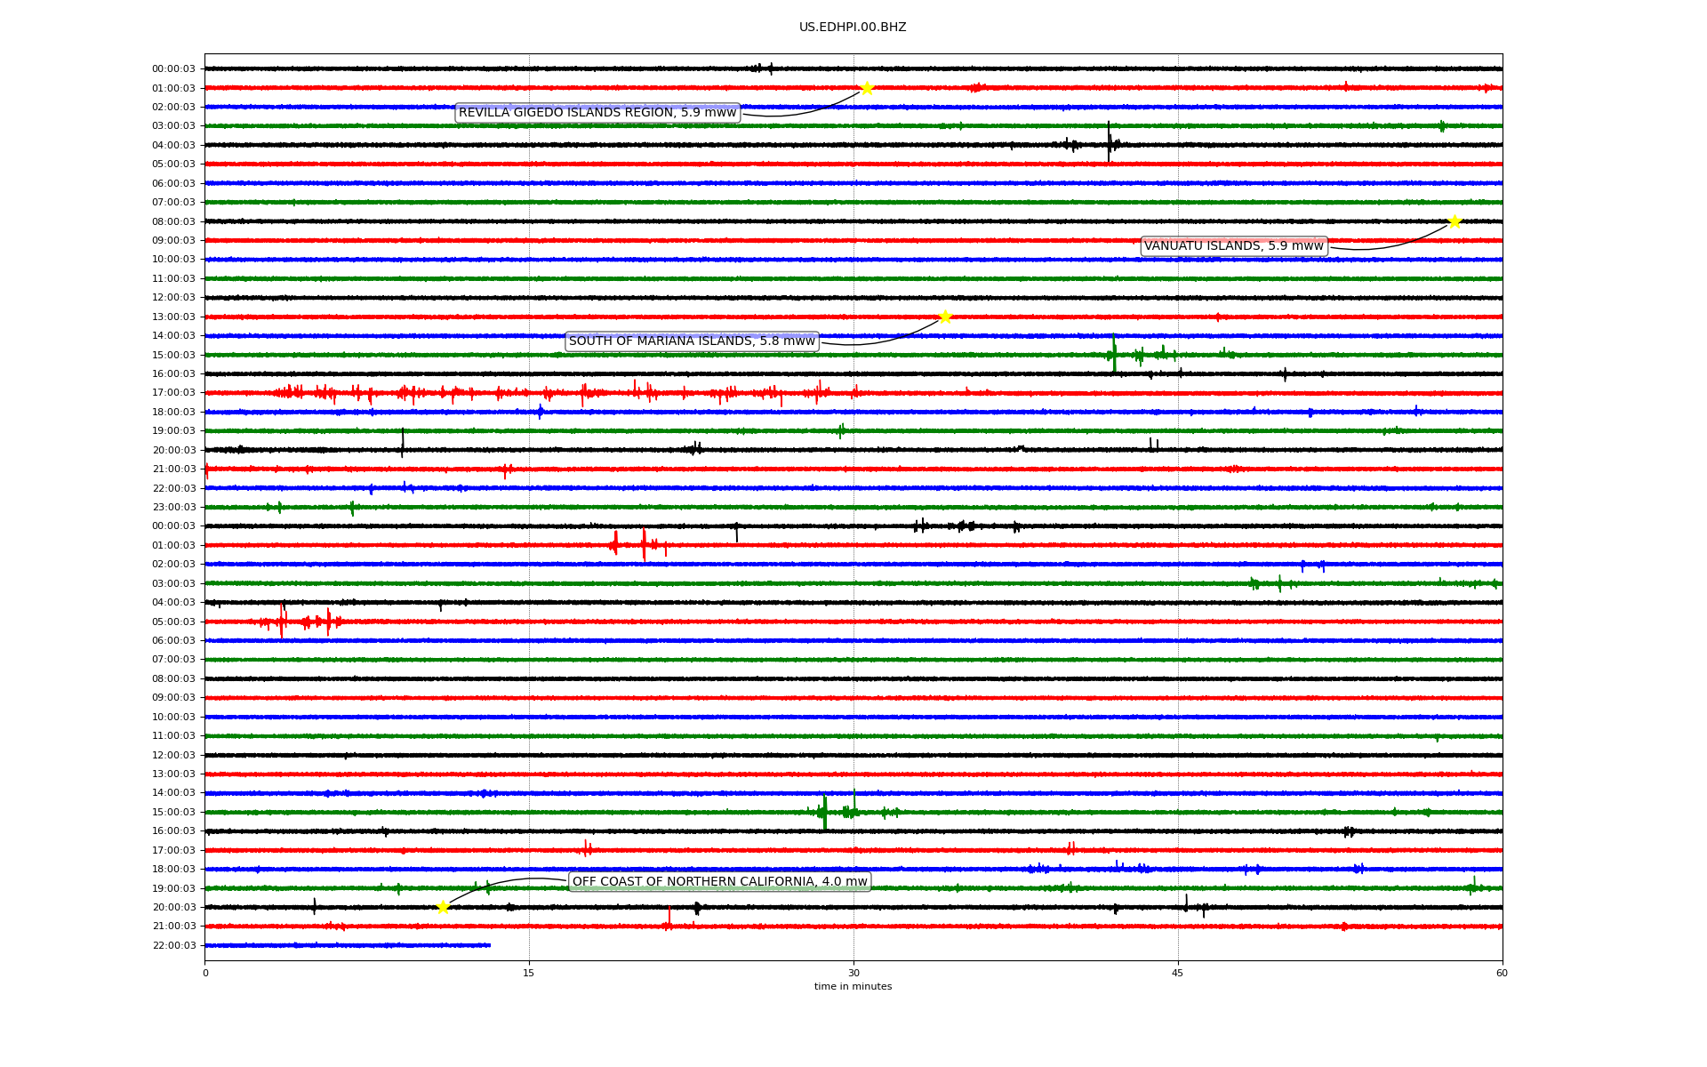Click the 01:00:03 label of the Revilla Gigedo star row
The width and height of the screenshot is (1707, 1067).
[173, 88]
